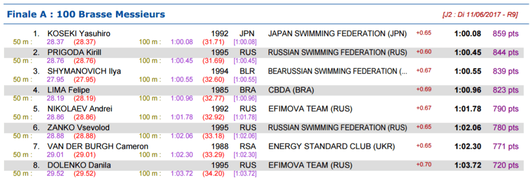The width and height of the screenshot is (530, 180).
Task: Click the bold final time 1:02.30
Action: coord(468,146)
